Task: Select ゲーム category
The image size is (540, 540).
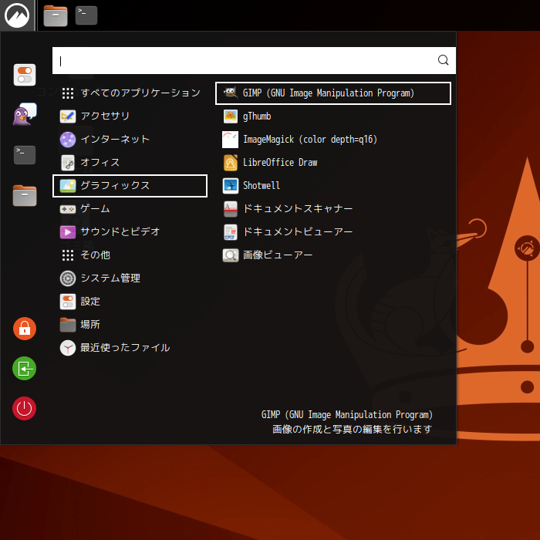Action: pos(130,209)
